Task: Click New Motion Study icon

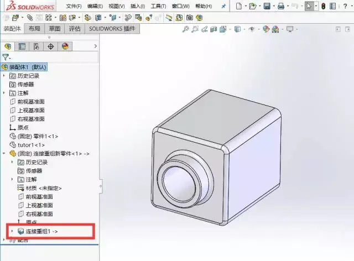Action: pos(128,18)
